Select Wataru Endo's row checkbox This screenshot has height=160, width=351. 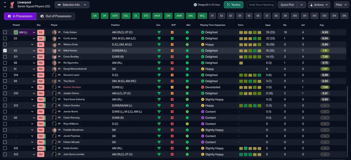coord(5,44)
